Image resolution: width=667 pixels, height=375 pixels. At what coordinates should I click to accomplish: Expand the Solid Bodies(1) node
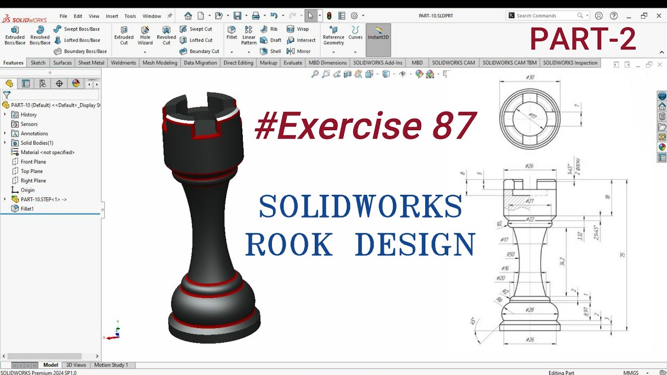[5, 143]
